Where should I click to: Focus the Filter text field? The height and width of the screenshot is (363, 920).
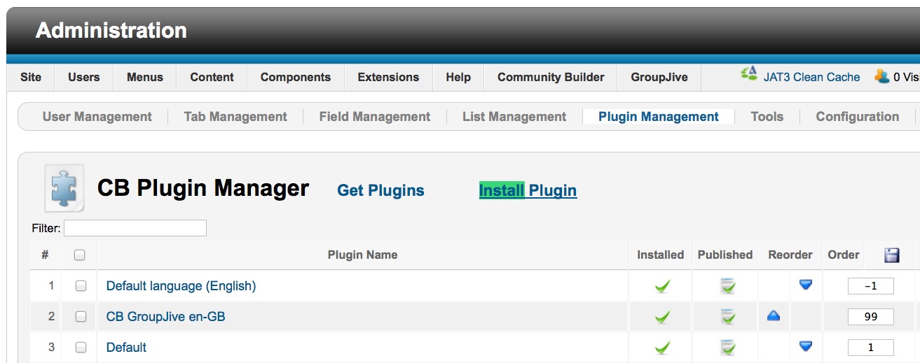coord(135,228)
